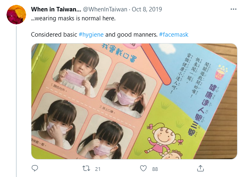Click the @WhenInTaiwan handle
This screenshot has height=177, width=244.
point(105,9)
